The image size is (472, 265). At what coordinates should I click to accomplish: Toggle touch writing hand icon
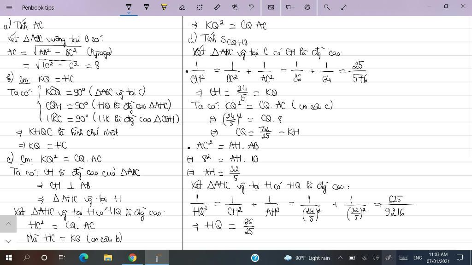[x=235, y=7]
